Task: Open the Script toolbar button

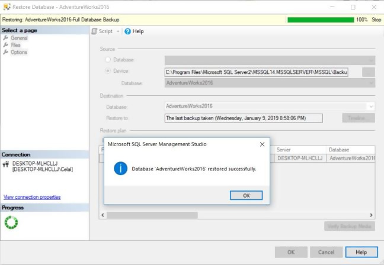Action: point(102,31)
